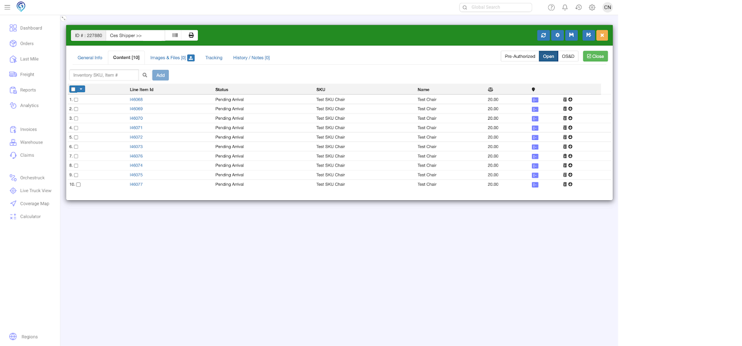Tick the checkbox on row 10
Viewport: 742px width, 346px height.
[x=78, y=185]
